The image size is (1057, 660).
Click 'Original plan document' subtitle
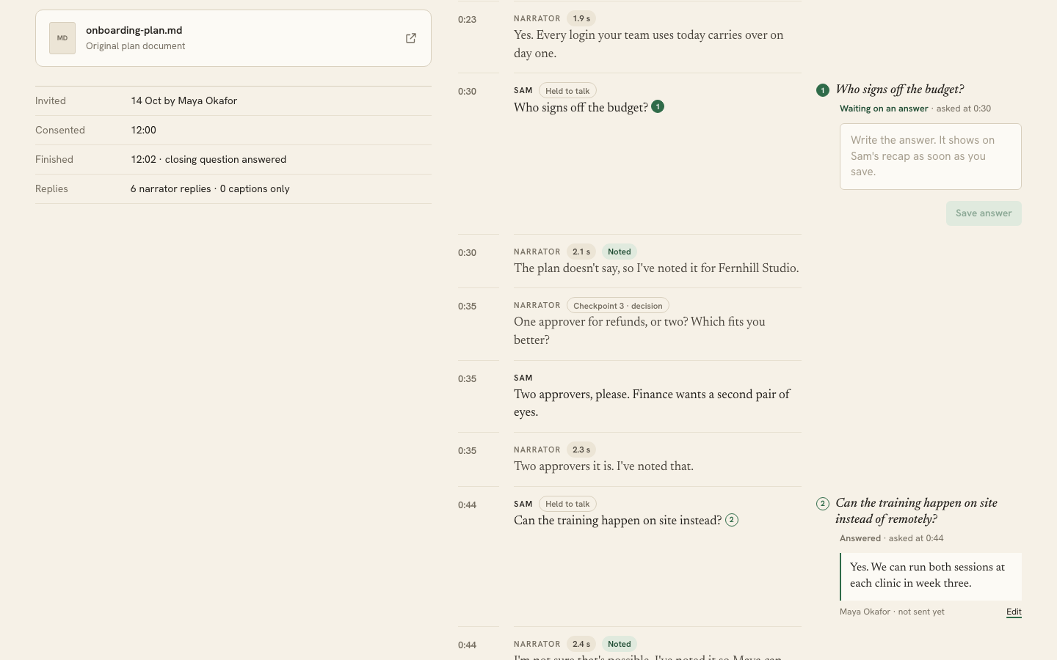click(x=136, y=46)
